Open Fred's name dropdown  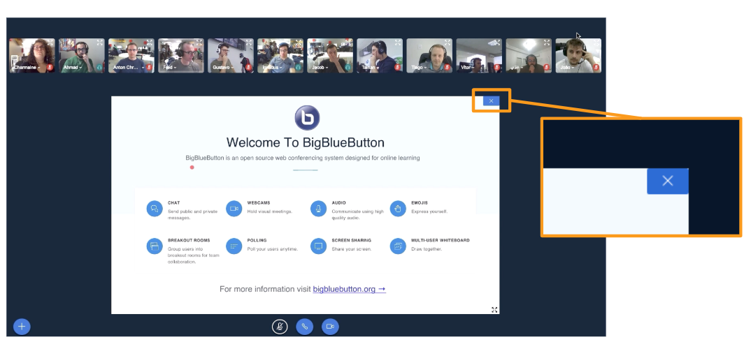(x=169, y=68)
